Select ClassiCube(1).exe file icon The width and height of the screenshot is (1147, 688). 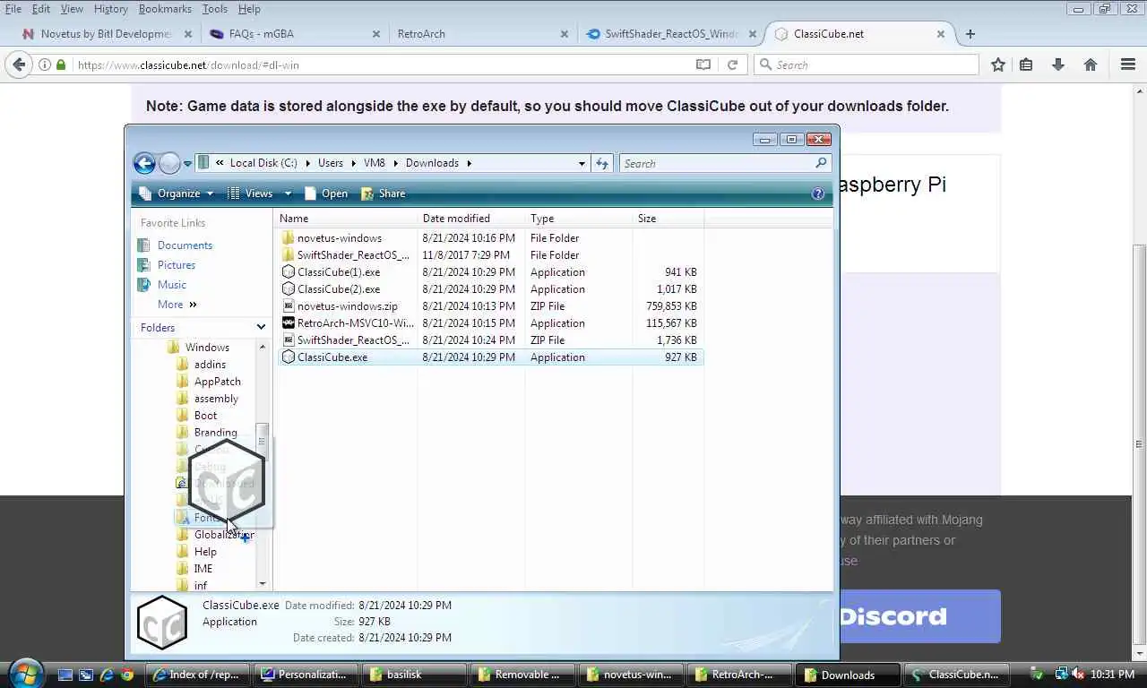click(x=288, y=272)
